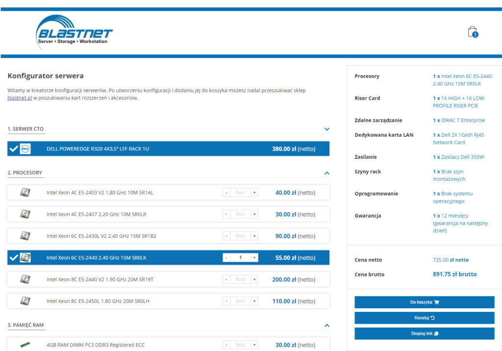Open summary link Brak systemu operacyjnego

(x=452, y=197)
